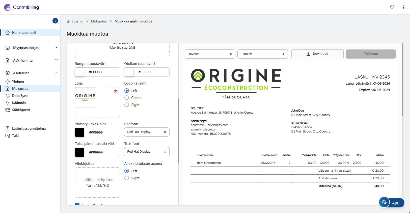Open the three-dot menu in header
This screenshot has height=213, width=410.
click(x=403, y=7)
